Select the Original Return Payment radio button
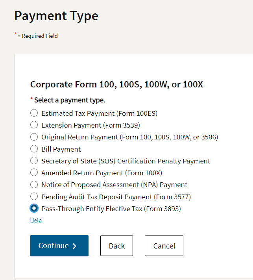Screen dimensions: 253x280 coord(34,137)
